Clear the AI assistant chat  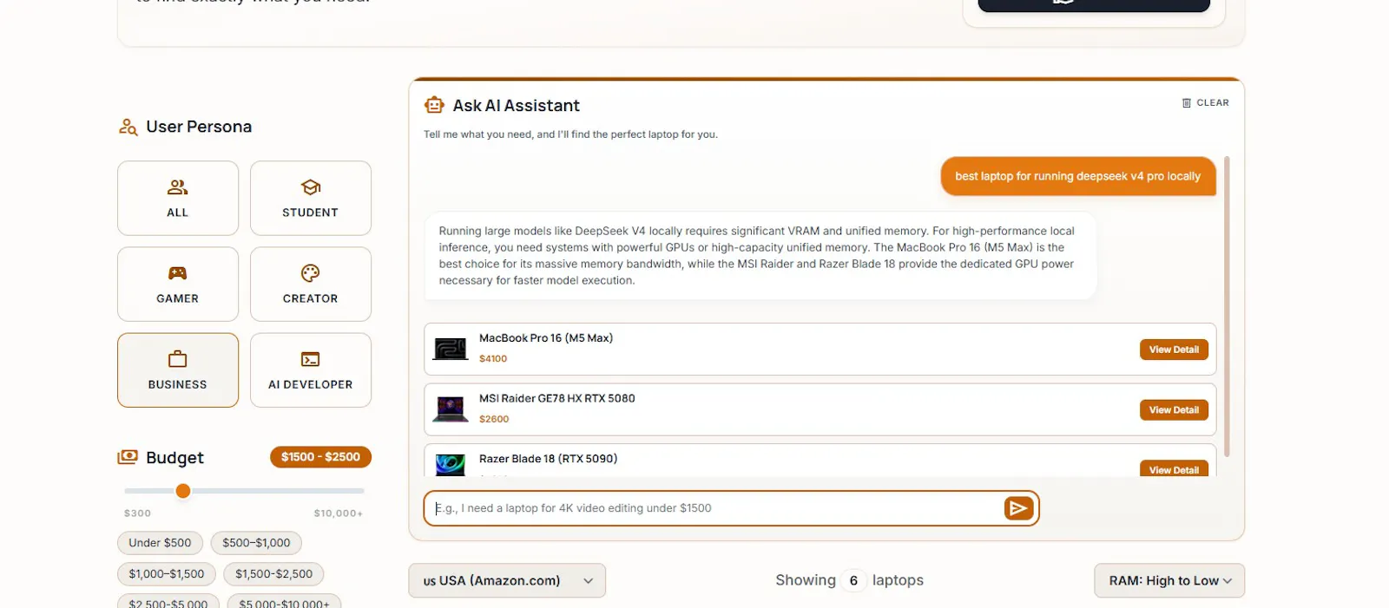(x=1206, y=102)
